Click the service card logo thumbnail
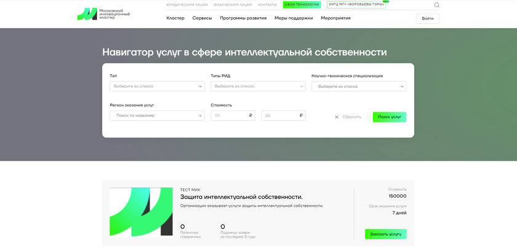The width and height of the screenshot is (517, 251). (x=141, y=212)
